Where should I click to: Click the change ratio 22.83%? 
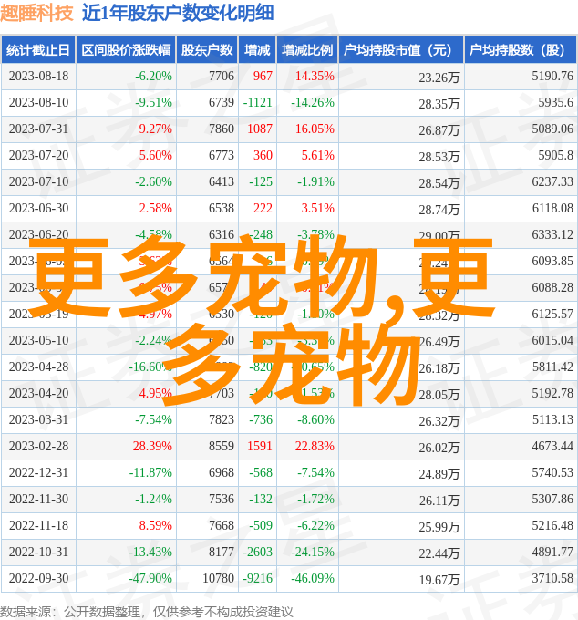(x=315, y=446)
